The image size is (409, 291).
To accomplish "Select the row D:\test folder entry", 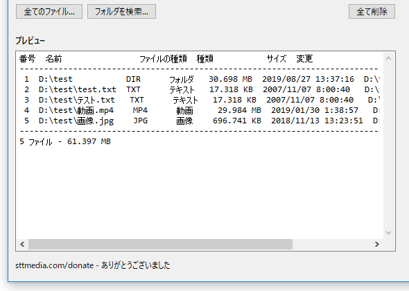I will coord(200,79).
